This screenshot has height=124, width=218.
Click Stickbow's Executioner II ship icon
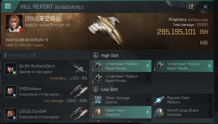(x=79, y=91)
